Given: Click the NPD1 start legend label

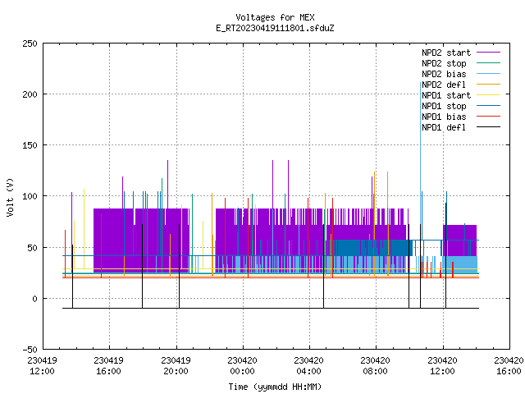Looking at the screenshot, I should click(446, 95).
